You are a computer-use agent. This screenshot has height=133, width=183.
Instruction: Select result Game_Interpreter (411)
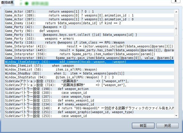[x=89, y=46]
